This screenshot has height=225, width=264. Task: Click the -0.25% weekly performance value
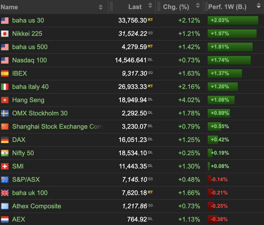click(x=219, y=206)
